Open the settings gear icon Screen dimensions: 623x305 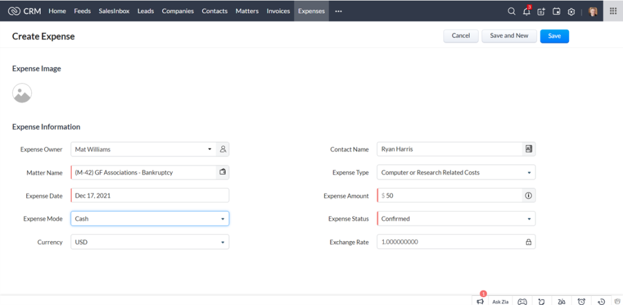click(x=571, y=11)
